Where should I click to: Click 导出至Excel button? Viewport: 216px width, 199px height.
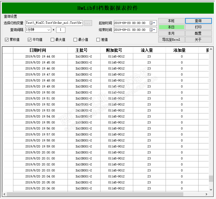[171, 40]
